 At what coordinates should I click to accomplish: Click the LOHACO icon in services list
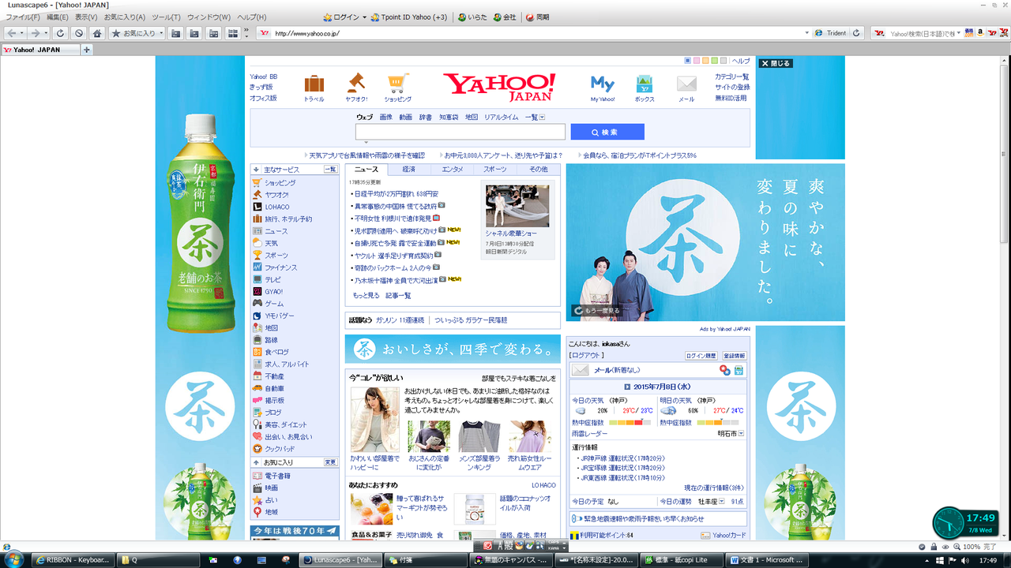point(257,207)
